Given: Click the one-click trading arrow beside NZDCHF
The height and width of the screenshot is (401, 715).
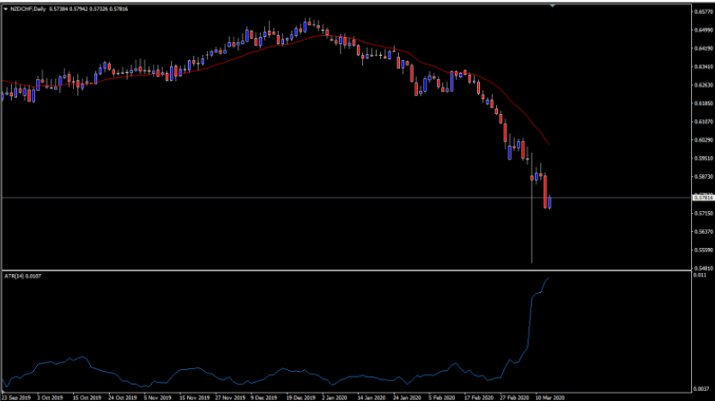Looking at the screenshot, I should click(4, 9).
